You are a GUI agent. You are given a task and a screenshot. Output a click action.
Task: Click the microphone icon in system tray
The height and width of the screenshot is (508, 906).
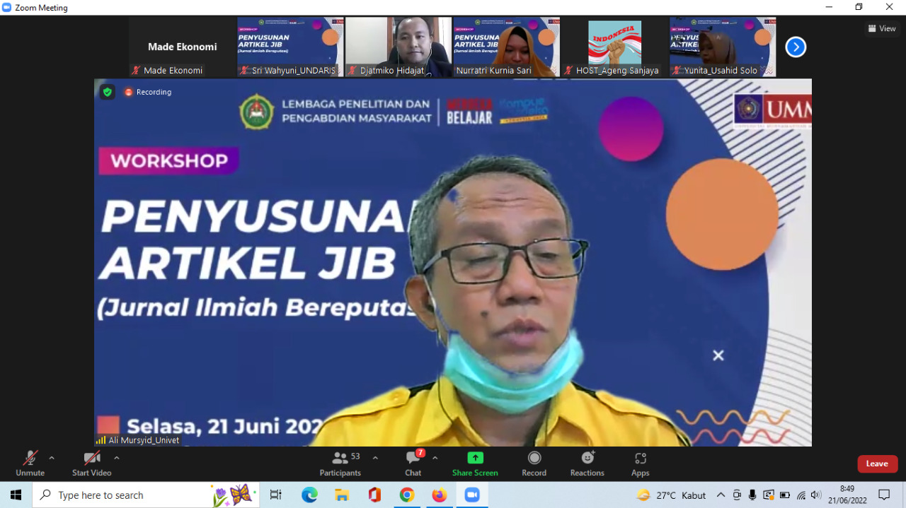(x=752, y=495)
